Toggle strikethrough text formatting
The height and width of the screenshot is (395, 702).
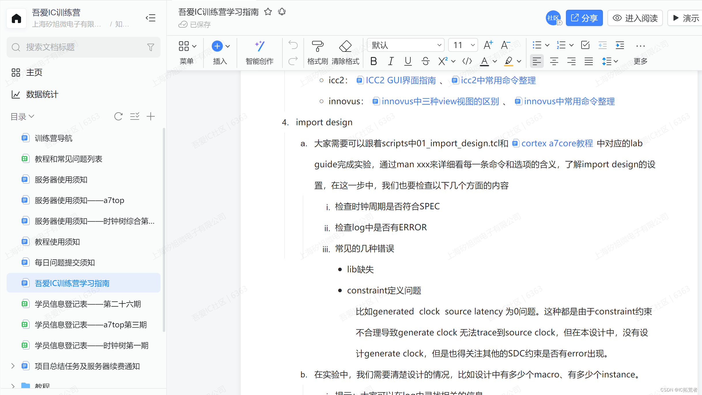point(425,61)
